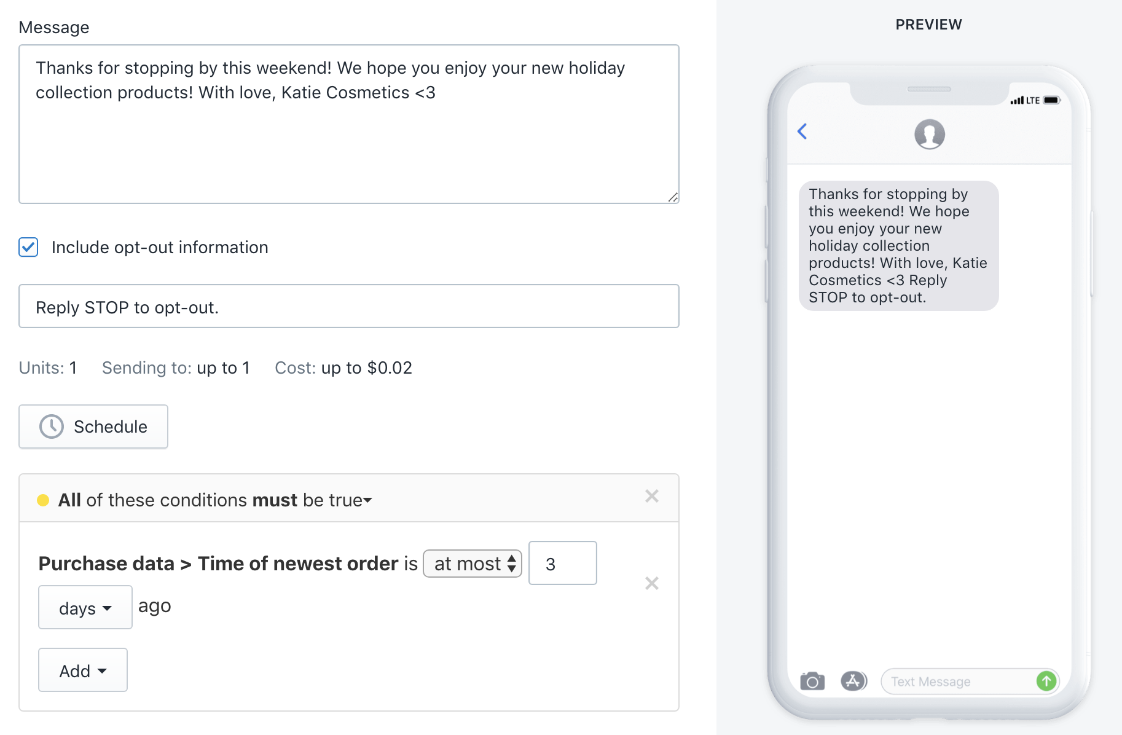Click the camera icon in phone preview
The image size is (1122, 735).
(812, 681)
